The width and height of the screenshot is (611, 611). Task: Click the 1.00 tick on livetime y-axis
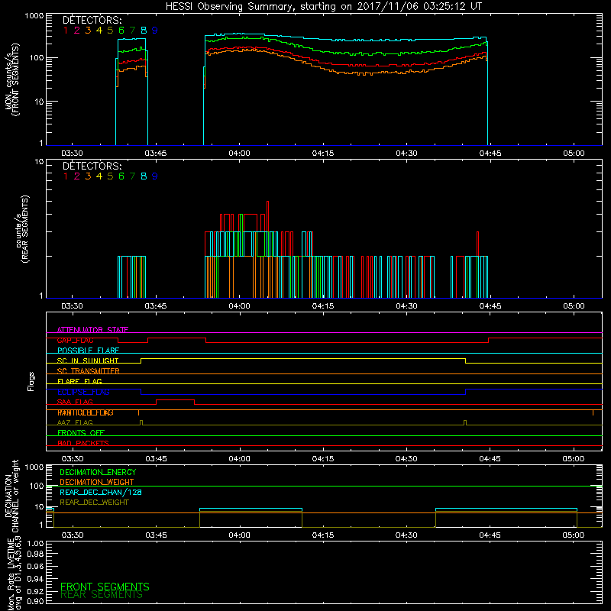pos(35,543)
